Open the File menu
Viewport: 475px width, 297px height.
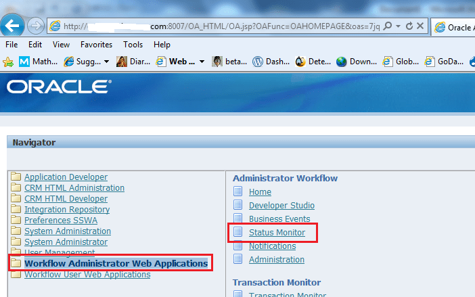12,45
